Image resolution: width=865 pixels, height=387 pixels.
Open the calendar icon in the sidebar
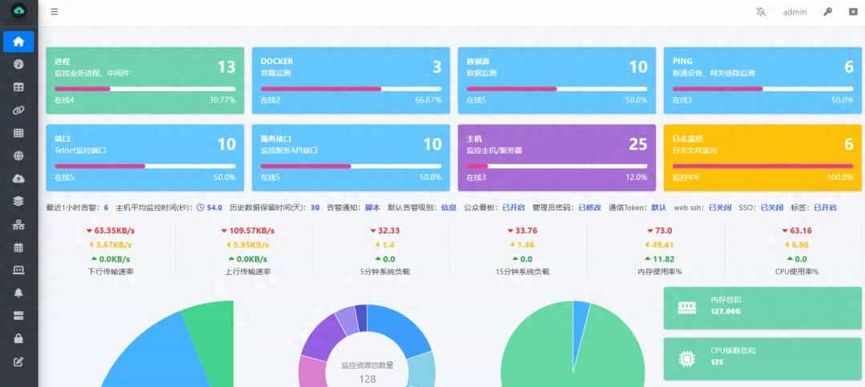pyautogui.click(x=18, y=247)
